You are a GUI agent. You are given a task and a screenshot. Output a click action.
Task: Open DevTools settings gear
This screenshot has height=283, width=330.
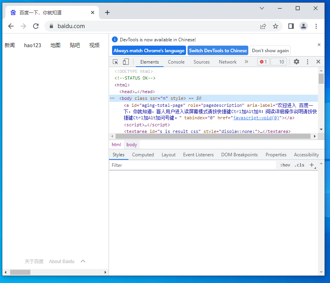[296, 62]
